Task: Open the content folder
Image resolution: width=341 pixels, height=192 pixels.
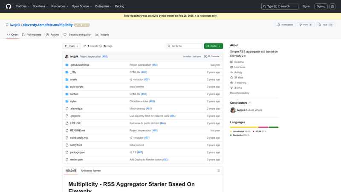Action: [x=74, y=94]
